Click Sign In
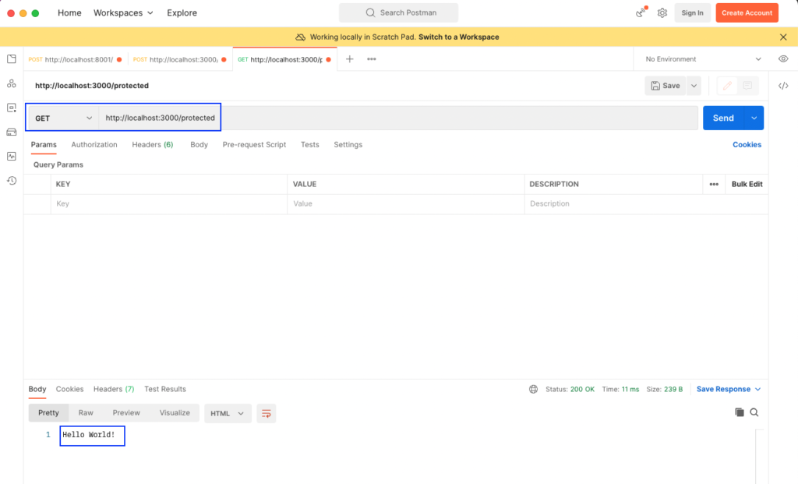Screen dimensions: 798x484 click(693, 12)
